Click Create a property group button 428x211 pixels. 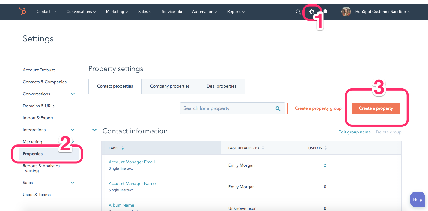click(318, 108)
